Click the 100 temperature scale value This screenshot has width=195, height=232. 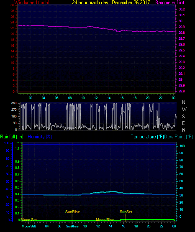click(182, 146)
